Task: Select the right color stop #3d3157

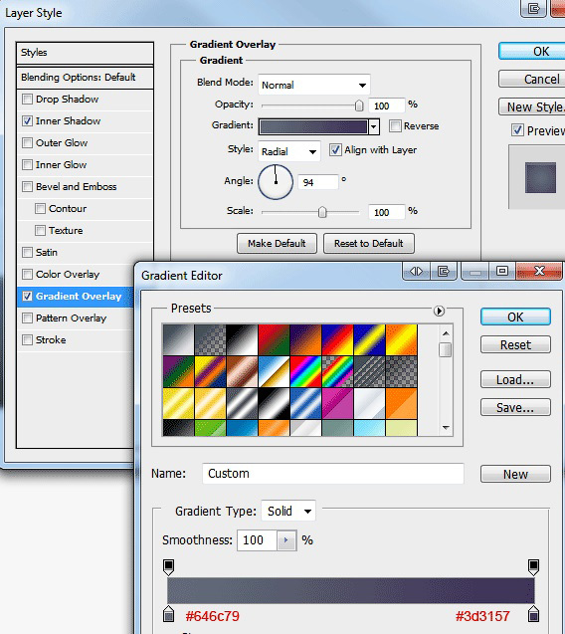Action: point(533,614)
